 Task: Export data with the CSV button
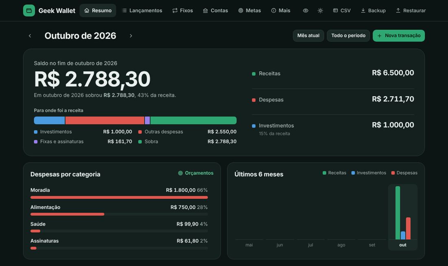pyautogui.click(x=342, y=11)
